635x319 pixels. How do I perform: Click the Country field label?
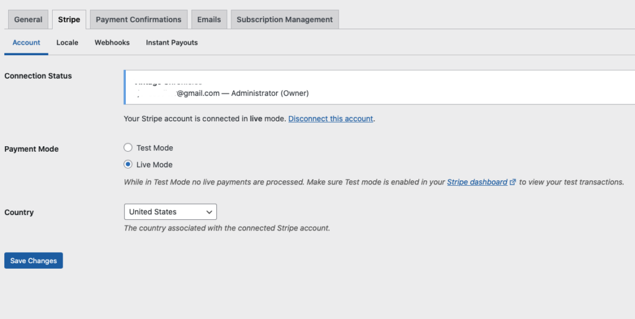(x=19, y=212)
